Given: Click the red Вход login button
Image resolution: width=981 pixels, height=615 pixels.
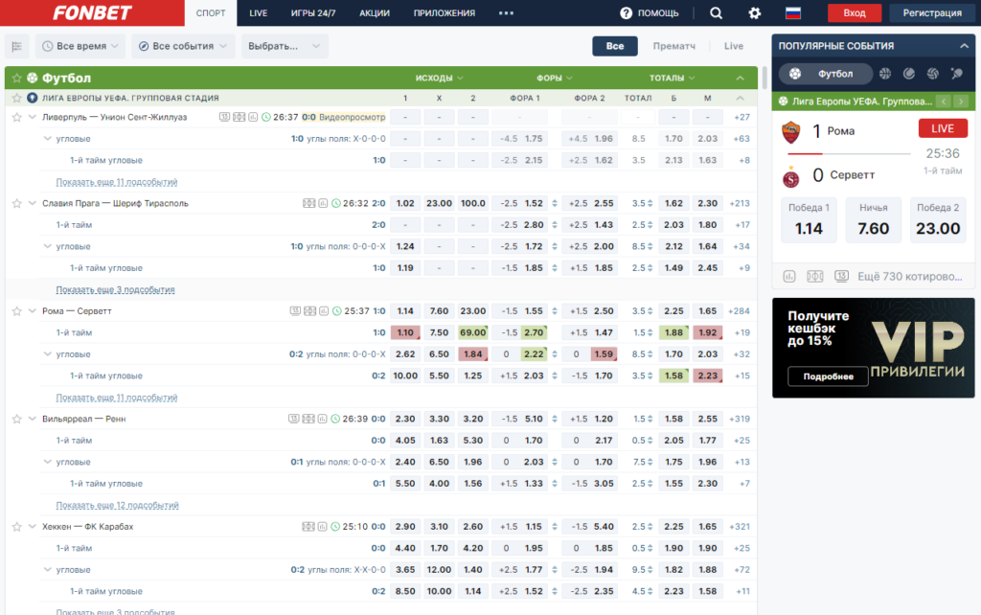Looking at the screenshot, I should (x=855, y=13).
